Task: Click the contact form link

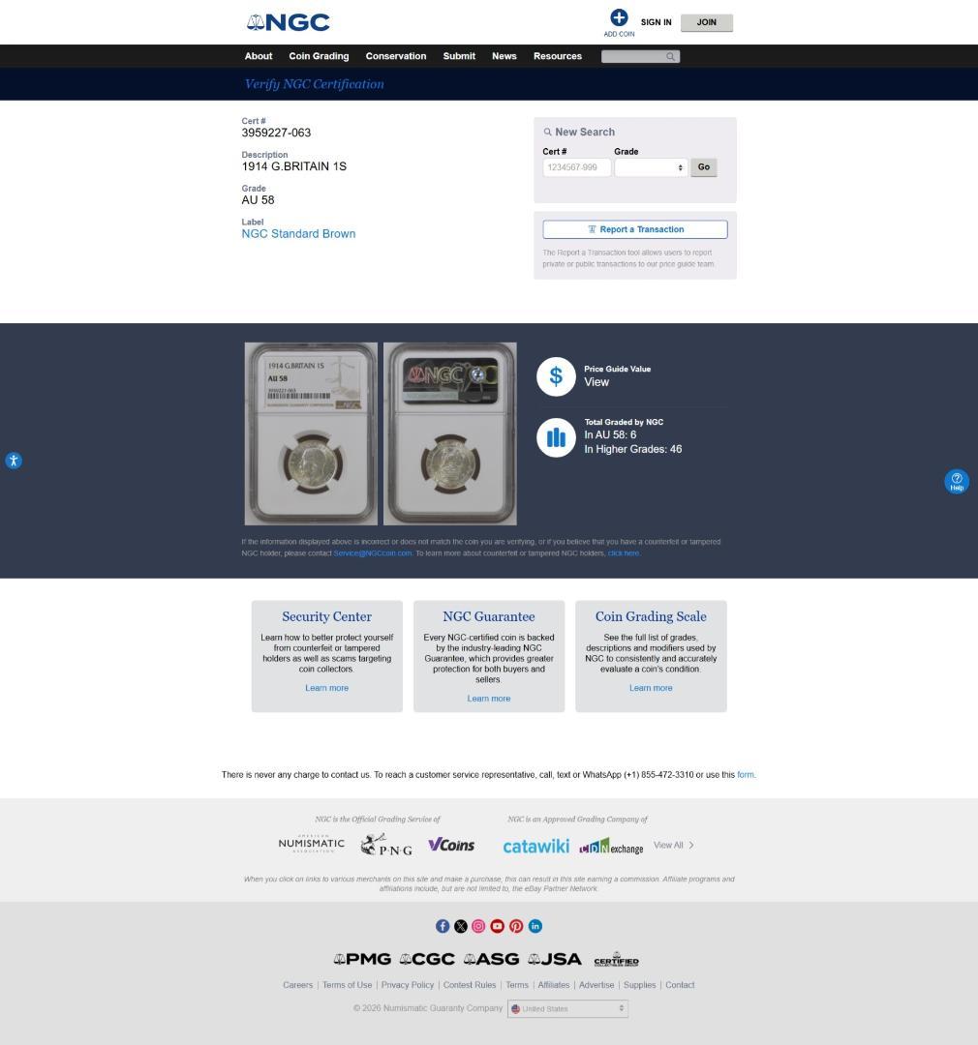Action: 746,774
